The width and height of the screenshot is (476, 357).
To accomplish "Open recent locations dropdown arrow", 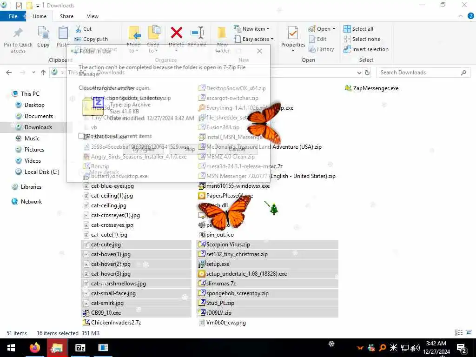I will [x=33, y=73].
